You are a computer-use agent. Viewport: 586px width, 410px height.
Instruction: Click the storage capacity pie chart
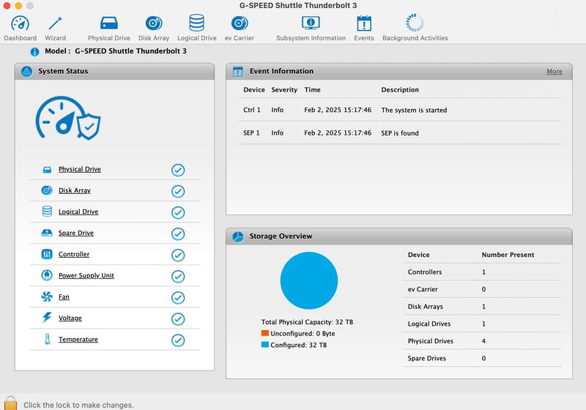click(309, 281)
